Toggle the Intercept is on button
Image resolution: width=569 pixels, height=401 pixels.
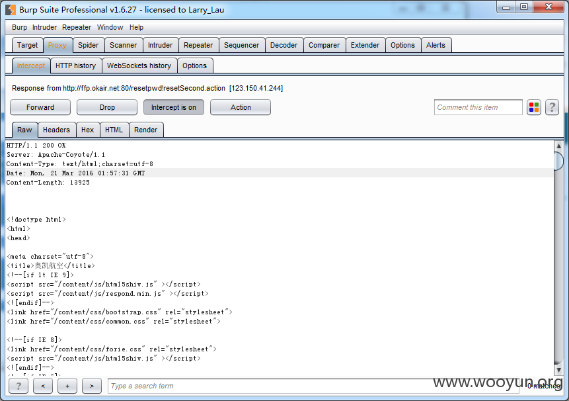pos(173,107)
